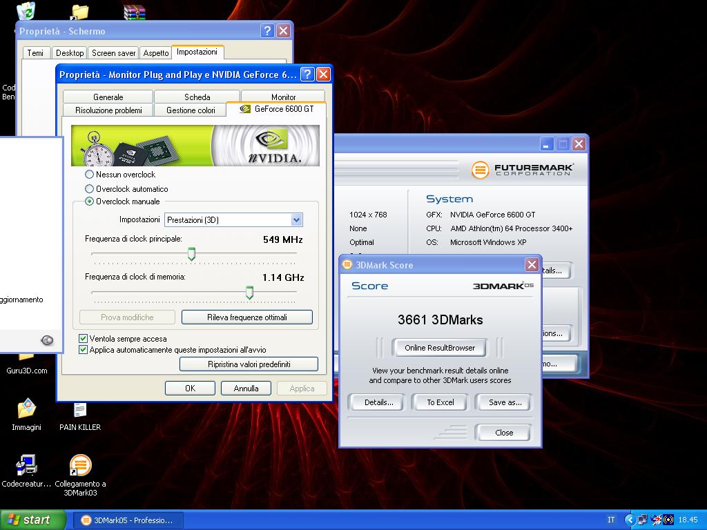Click the help button in Proprietà - Schermo
Screen dimensions: 707x530
click(267, 30)
